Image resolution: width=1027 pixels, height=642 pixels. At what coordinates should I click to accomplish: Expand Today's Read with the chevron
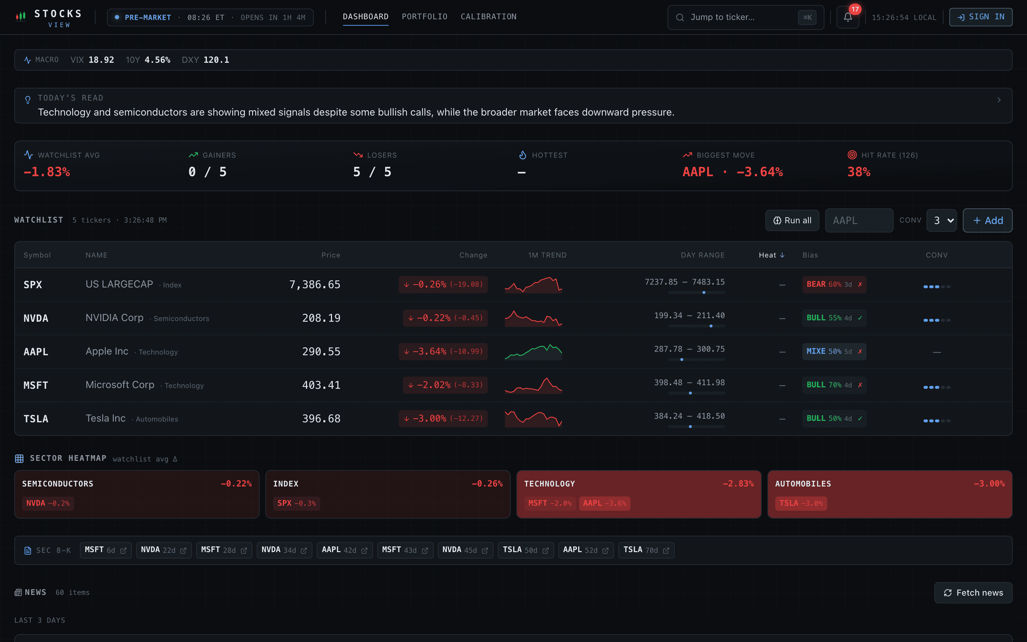click(999, 100)
